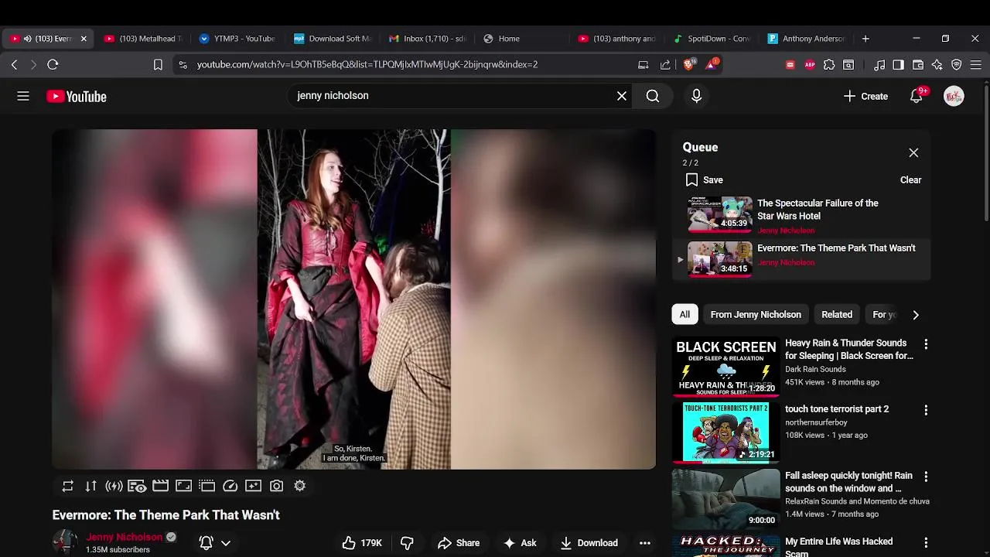
Task: Expand the subscription options chevron
Action: click(x=226, y=543)
